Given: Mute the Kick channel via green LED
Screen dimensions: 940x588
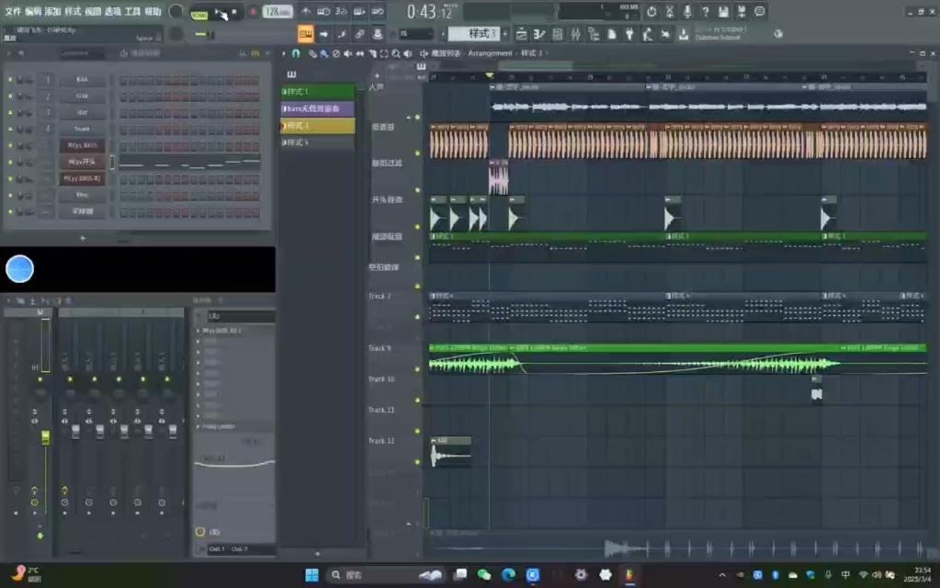Looking at the screenshot, I should (11, 80).
